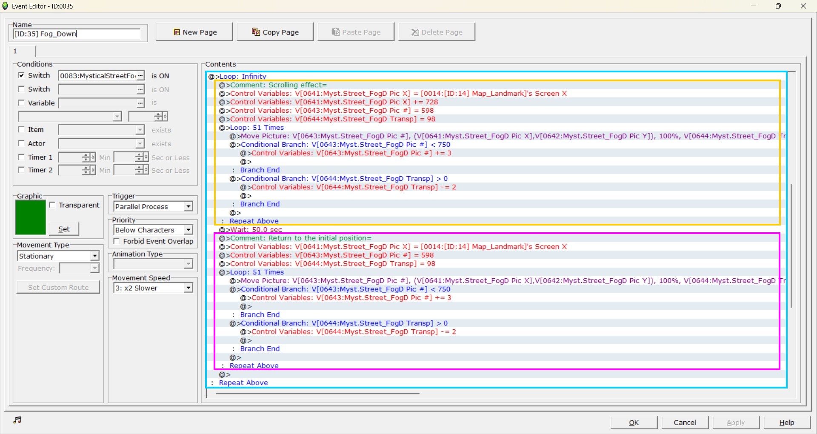
Task: Click Set Custom Route button
Action: [58, 287]
